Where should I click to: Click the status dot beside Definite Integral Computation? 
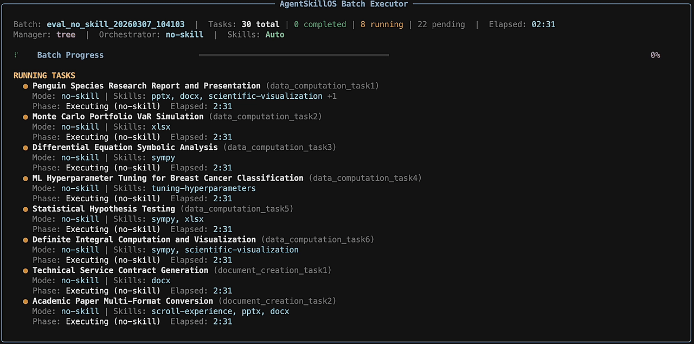[25, 240]
